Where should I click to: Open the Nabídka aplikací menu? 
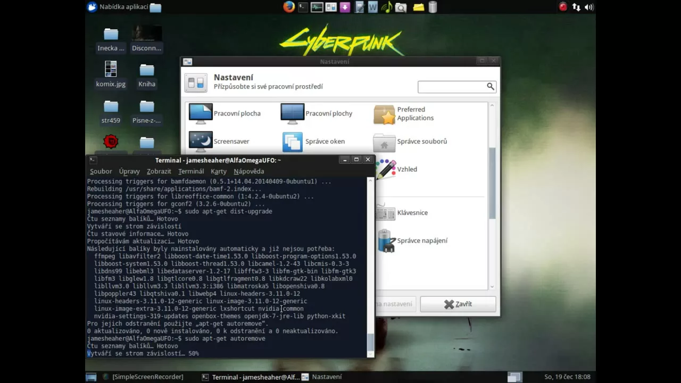117,7
